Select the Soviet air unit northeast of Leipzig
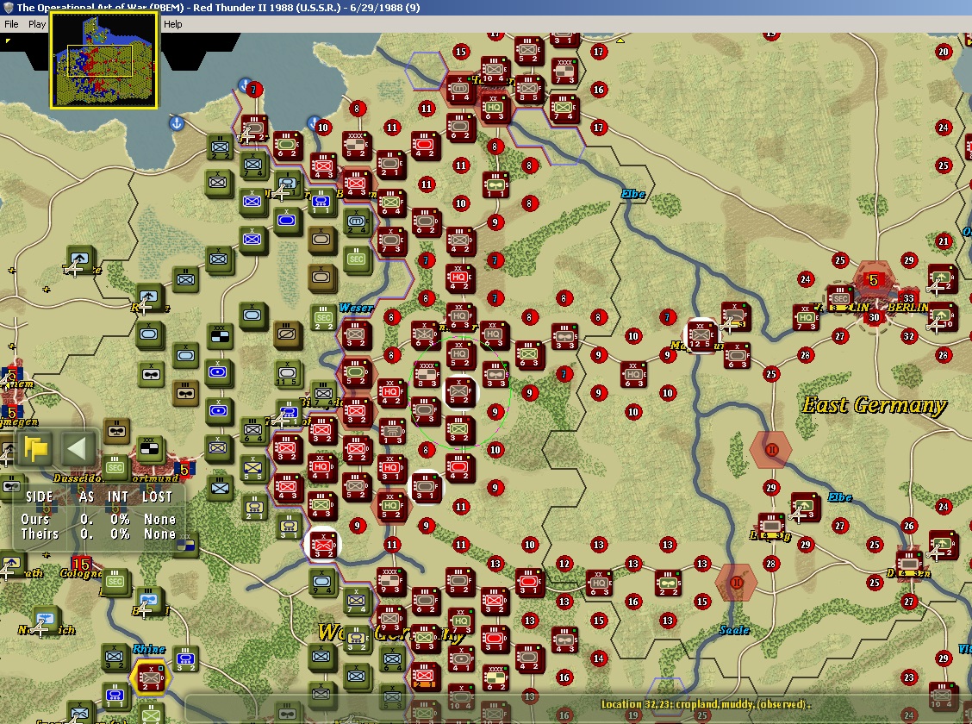This screenshot has height=724, width=972. click(x=805, y=507)
